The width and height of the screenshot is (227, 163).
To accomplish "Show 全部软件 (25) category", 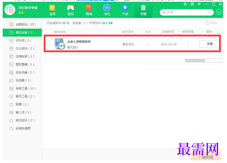I will click(22, 24).
